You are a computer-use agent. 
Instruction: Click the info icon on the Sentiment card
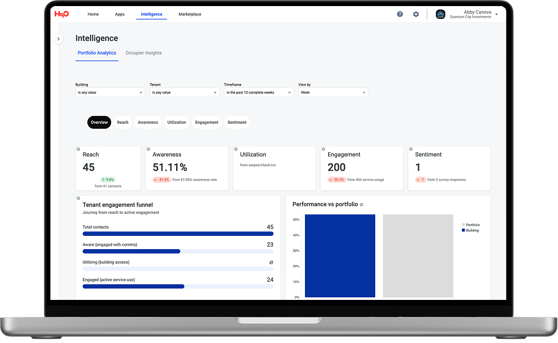click(410, 149)
